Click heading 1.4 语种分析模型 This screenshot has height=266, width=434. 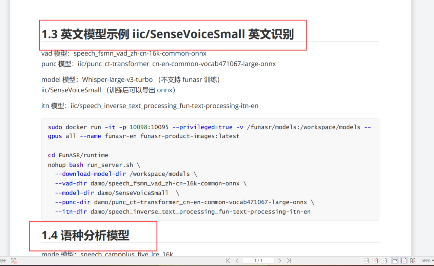pyautogui.click(x=85, y=235)
